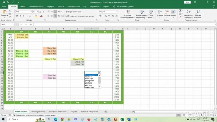Open Sort and Filter (Сортировка и фильтр)

[189, 14]
